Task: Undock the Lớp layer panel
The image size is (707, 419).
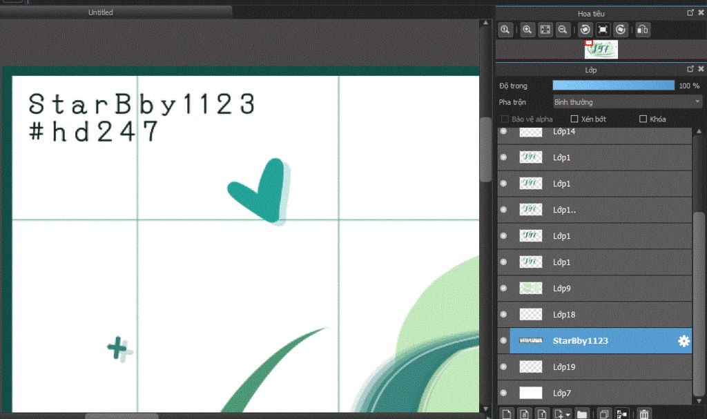Action: [690, 68]
